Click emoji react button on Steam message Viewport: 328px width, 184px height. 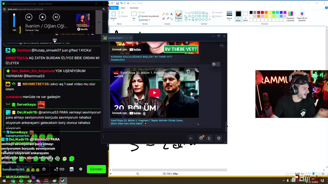tap(214, 64)
